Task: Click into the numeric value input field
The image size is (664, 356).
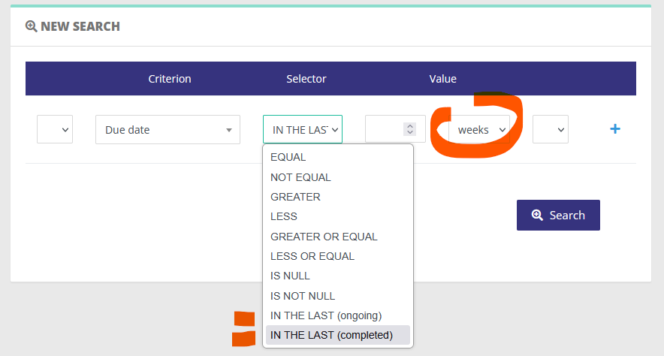Action: pyautogui.click(x=385, y=129)
